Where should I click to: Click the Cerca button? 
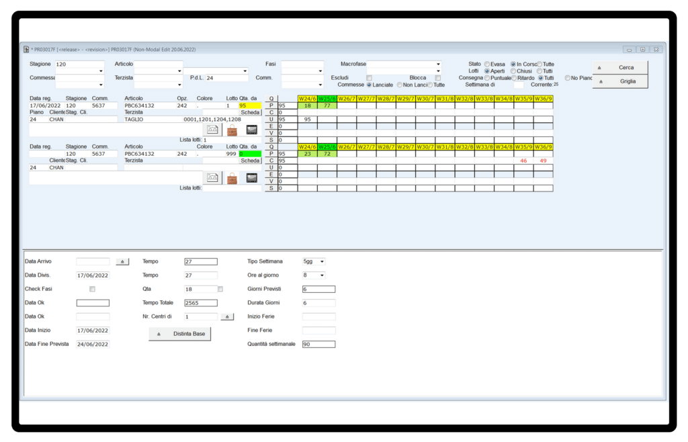(x=619, y=67)
